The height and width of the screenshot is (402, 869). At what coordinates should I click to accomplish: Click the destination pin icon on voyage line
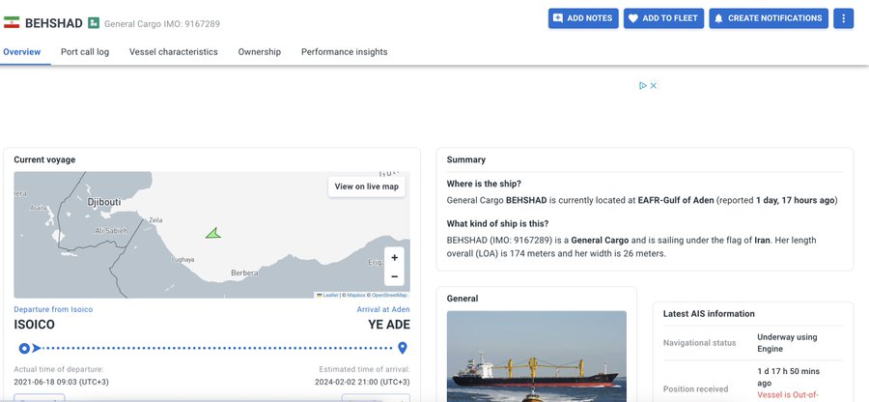(403, 348)
